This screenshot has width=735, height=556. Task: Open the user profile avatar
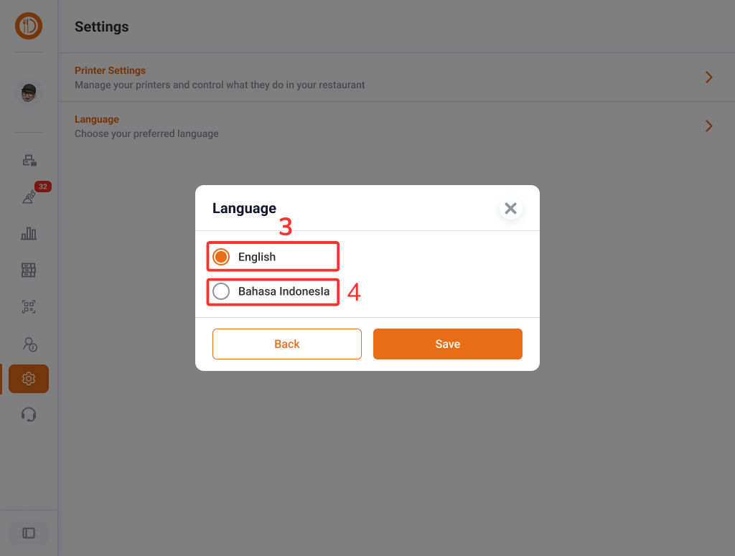click(29, 93)
